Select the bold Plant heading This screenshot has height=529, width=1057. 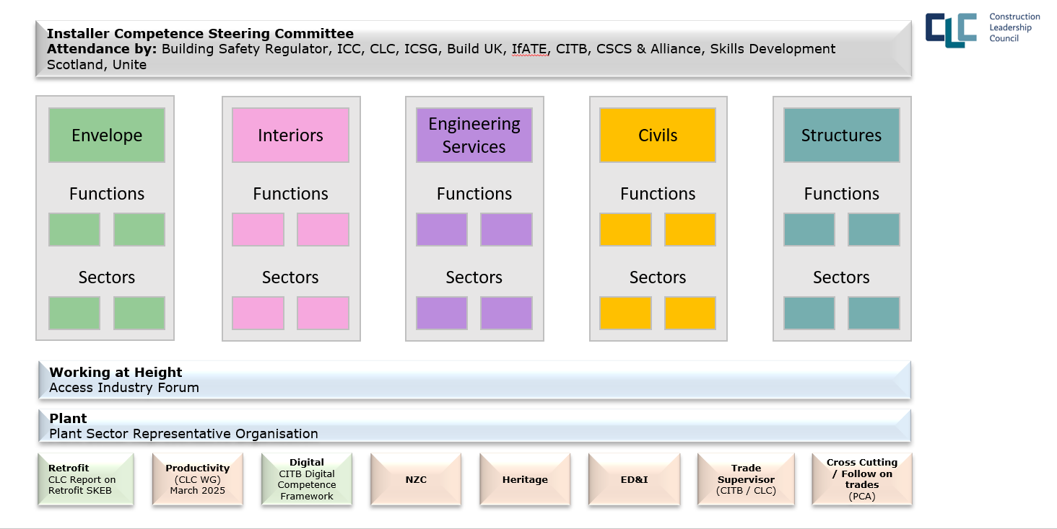pyautogui.click(x=68, y=419)
